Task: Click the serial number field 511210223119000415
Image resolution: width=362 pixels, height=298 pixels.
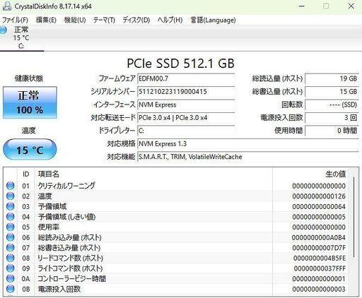Action: click(x=186, y=92)
